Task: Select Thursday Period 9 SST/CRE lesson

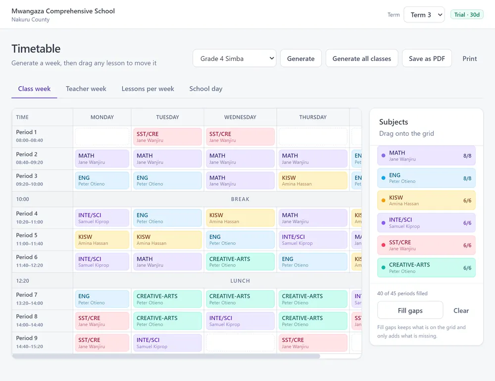Action: (x=313, y=342)
